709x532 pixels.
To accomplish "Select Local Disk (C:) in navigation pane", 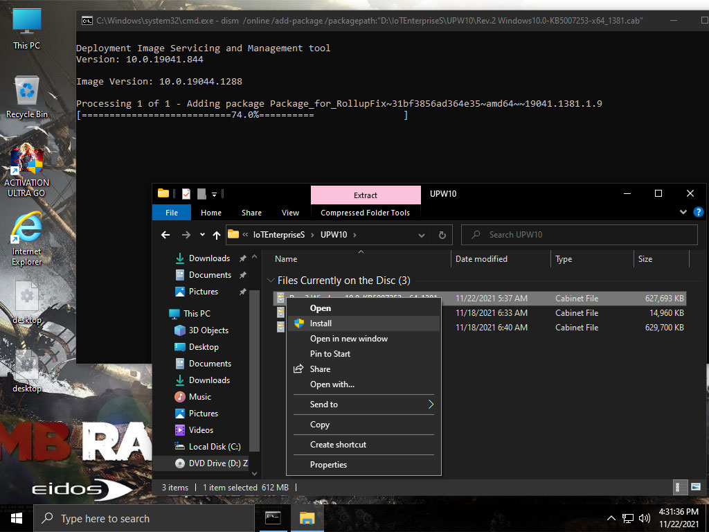I will click(215, 447).
